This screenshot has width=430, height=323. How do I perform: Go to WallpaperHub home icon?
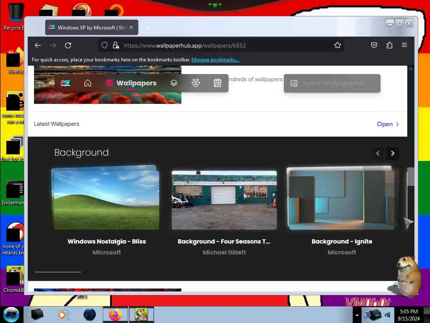pyautogui.click(x=88, y=83)
